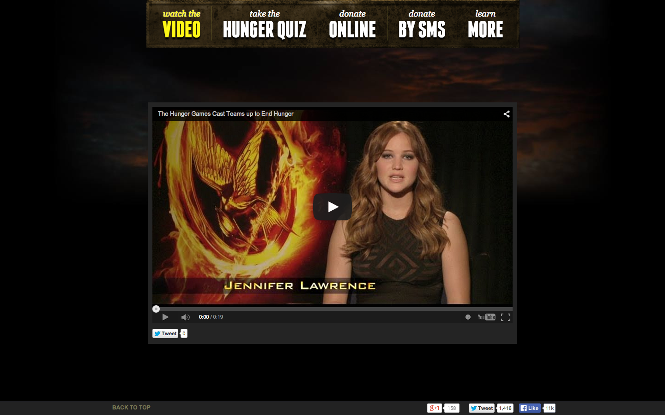
Task: Click the Google +1 count 158
Action: tap(452, 408)
